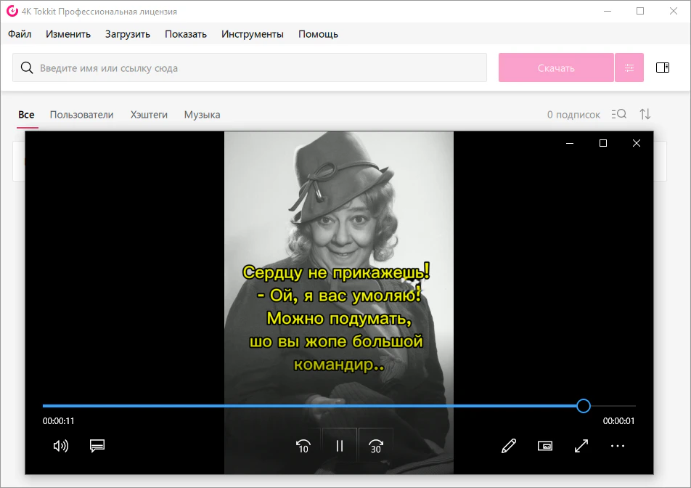This screenshot has width=691, height=488.
Task: Toggle the side panel icon
Action: (663, 68)
